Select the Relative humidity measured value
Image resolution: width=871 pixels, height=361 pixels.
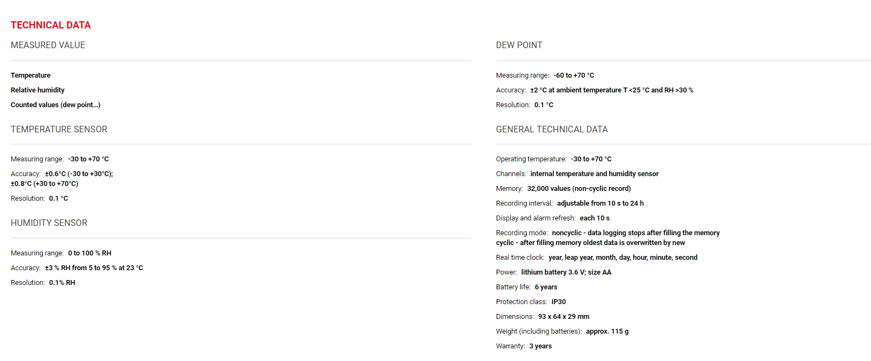[x=37, y=90]
